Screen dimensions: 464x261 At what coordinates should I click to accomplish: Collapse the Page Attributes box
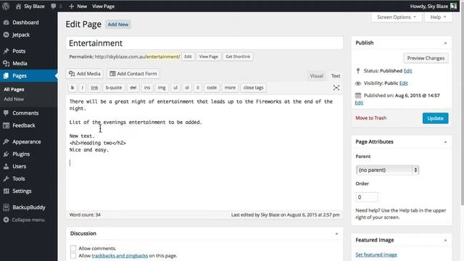point(445,142)
